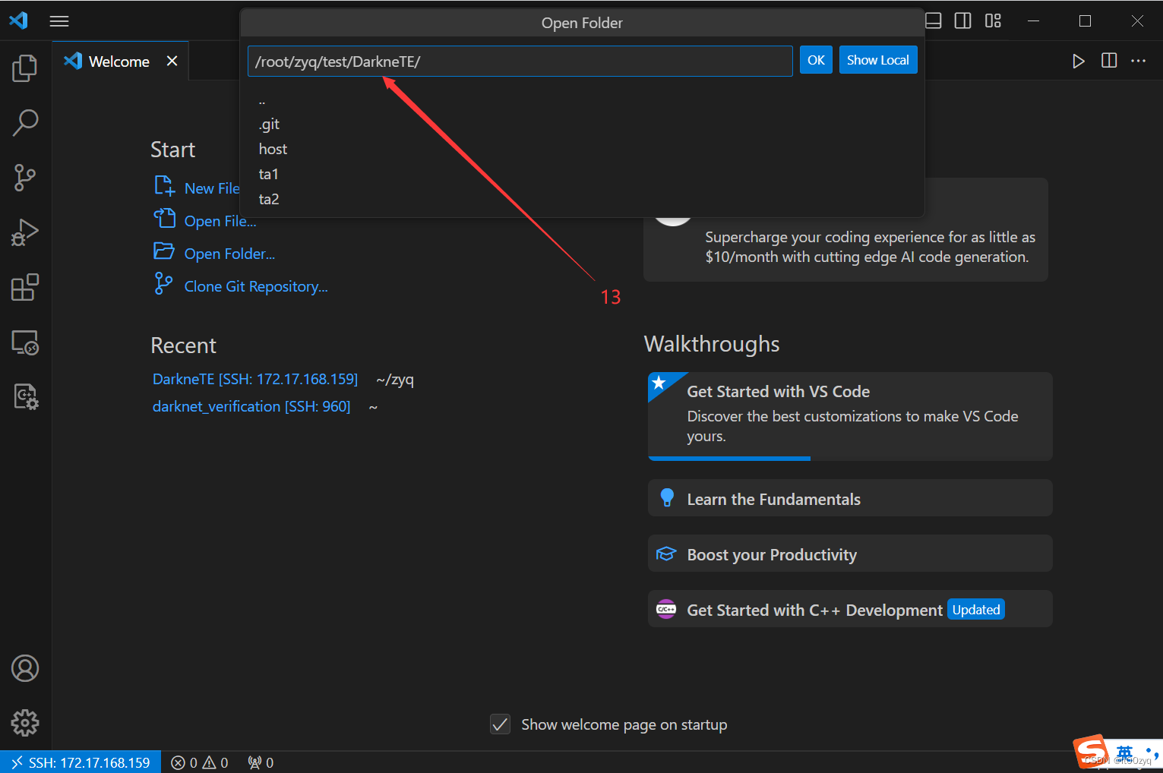Screen dimensions: 1163x773
Task: Click the Show Local button
Action: 878,60
